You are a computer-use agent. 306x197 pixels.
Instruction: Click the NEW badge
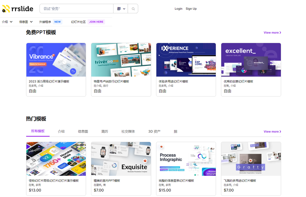58,22
